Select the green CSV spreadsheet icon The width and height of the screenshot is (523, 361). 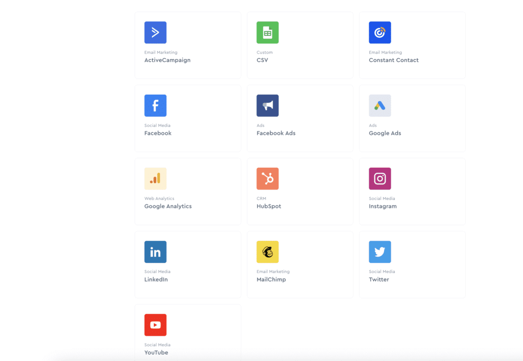pyautogui.click(x=268, y=33)
